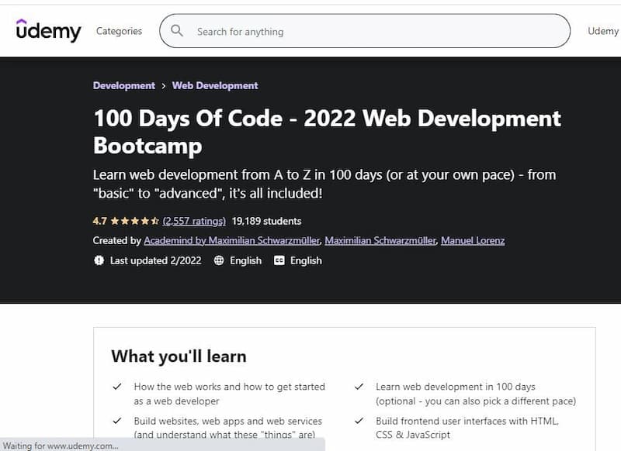The width and height of the screenshot is (621, 451).
Task: Click the What you'll learn heading
Action: [179, 356]
